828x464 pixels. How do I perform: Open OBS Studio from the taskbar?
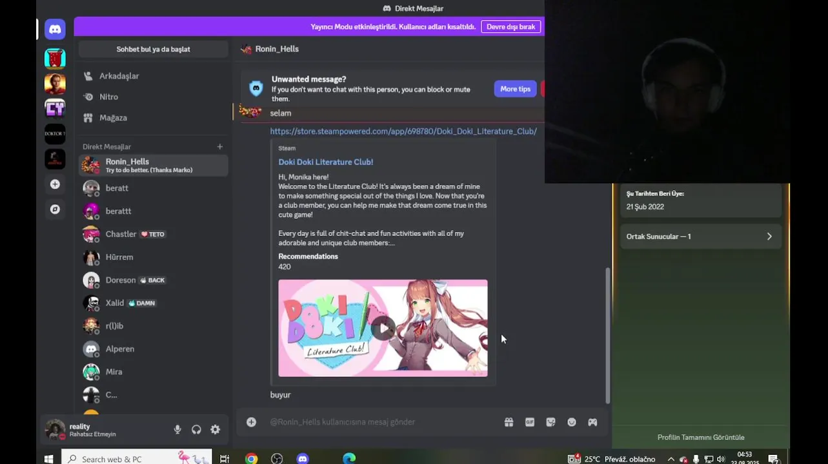277,459
